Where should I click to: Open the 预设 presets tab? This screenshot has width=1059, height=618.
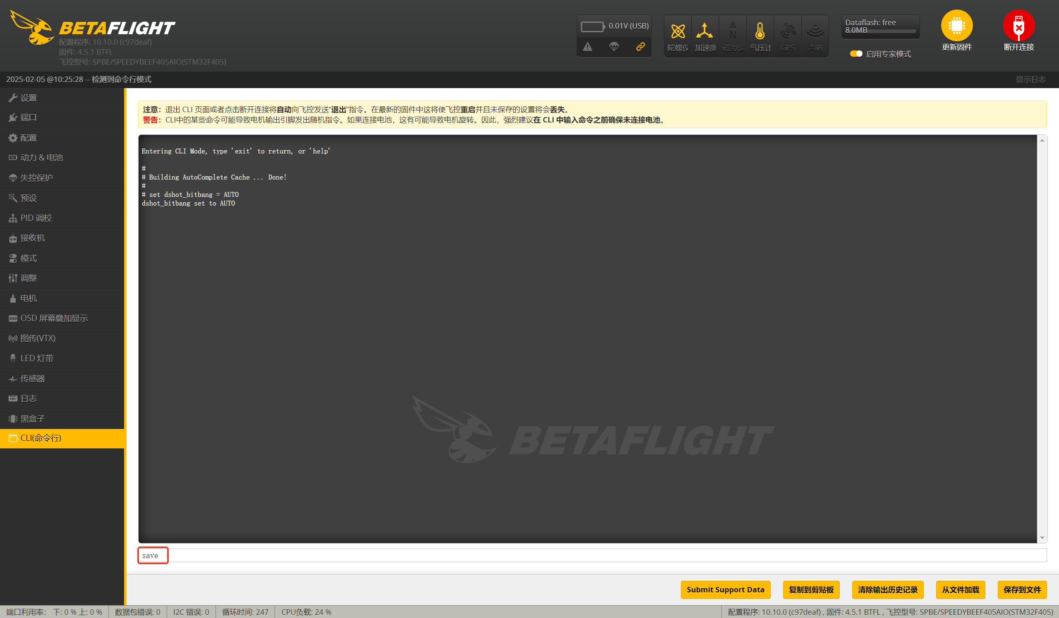tap(62, 198)
